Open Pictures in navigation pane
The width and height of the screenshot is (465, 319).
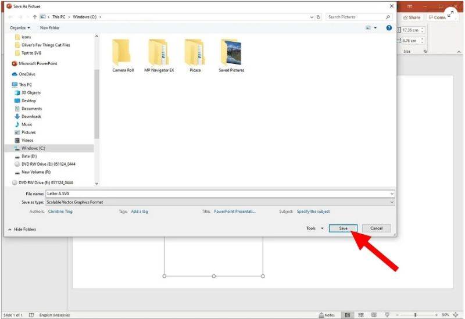28,132
